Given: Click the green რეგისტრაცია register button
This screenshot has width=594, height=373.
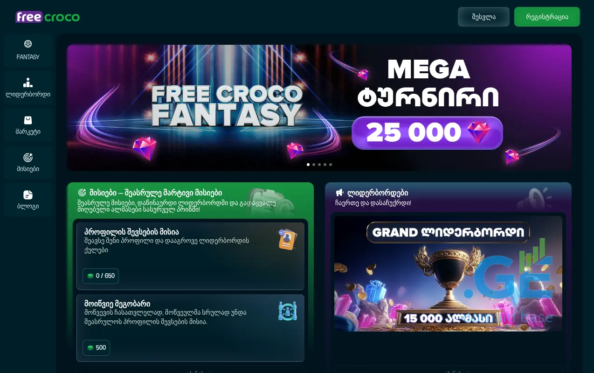Looking at the screenshot, I should click(x=547, y=17).
